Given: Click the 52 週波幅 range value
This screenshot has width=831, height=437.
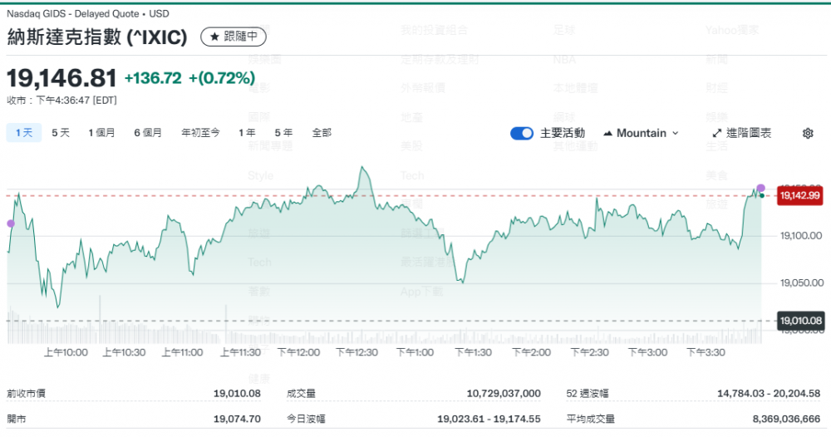Looking at the screenshot, I should (x=769, y=393).
